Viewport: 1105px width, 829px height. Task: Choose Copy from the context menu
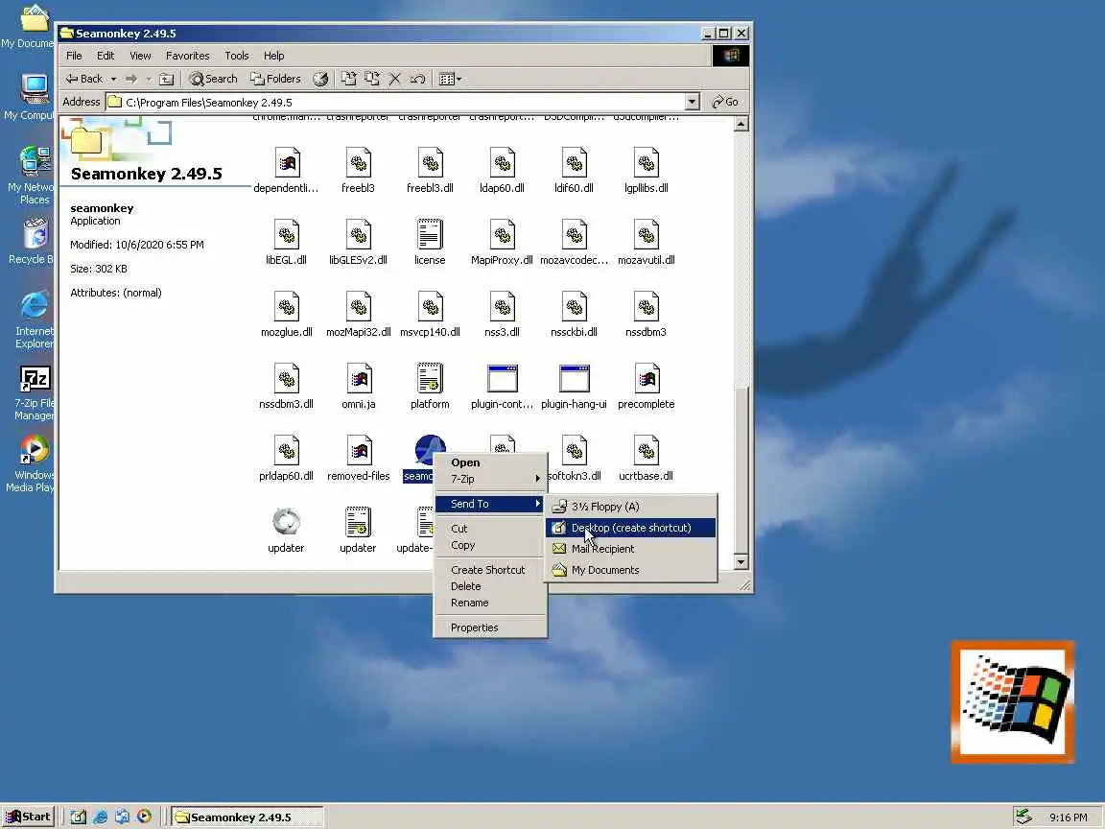coord(489,545)
